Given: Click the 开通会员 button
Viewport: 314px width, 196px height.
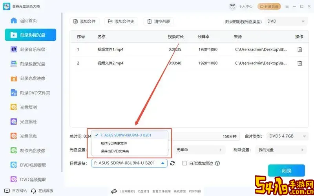Looking at the screenshot, I should tap(269, 6).
